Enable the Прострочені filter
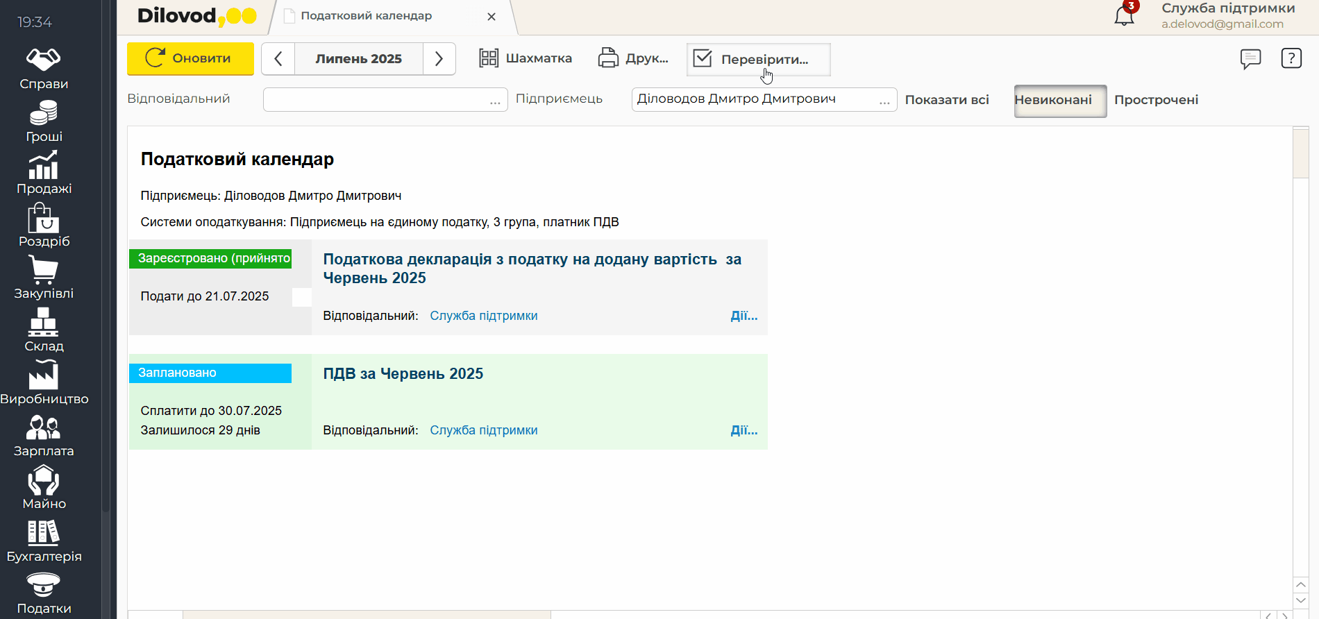 1156,101
